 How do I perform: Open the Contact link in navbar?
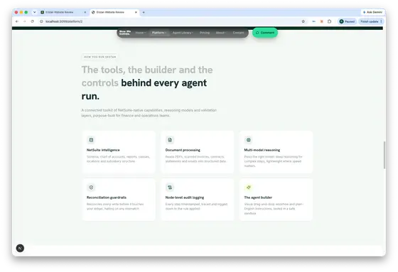pyautogui.click(x=238, y=33)
